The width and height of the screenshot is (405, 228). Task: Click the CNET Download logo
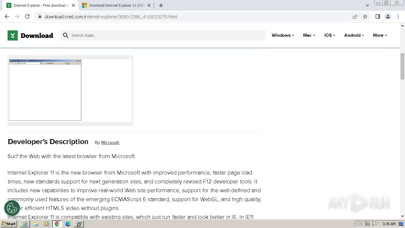[30, 35]
